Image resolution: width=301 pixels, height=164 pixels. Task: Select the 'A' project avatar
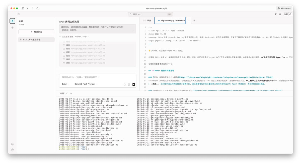(x=12, y=21)
